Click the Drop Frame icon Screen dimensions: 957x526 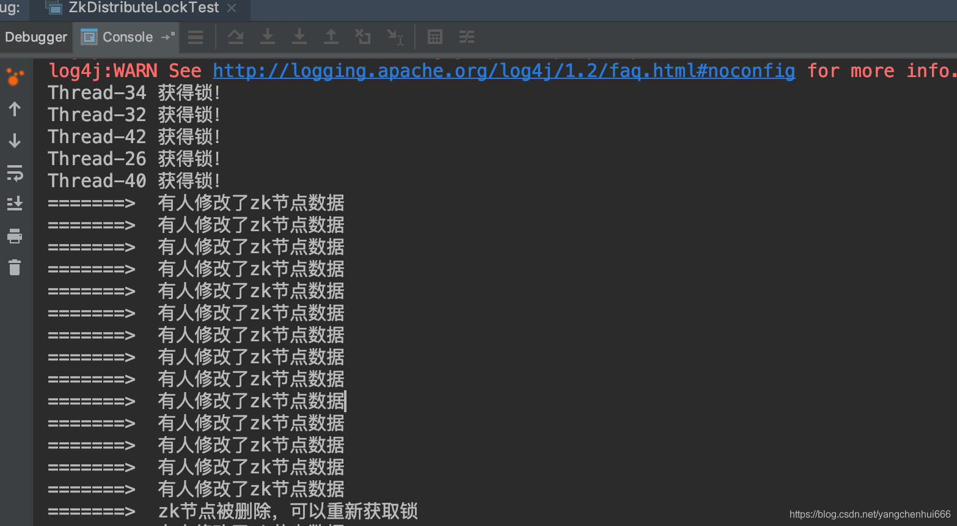[x=363, y=37]
